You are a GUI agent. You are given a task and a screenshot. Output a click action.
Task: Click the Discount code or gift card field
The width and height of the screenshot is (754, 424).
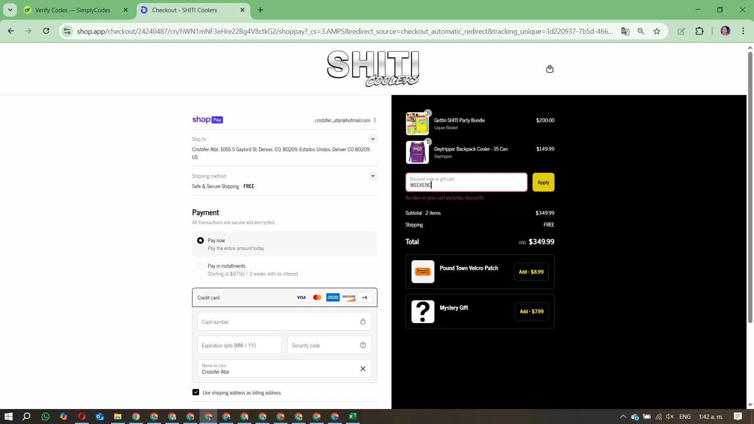(x=466, y=182)
